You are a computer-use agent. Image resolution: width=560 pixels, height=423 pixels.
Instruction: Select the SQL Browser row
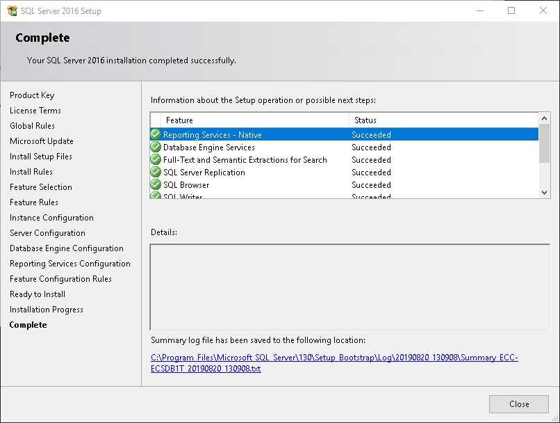pyautogui.click(x=345, y=184)
